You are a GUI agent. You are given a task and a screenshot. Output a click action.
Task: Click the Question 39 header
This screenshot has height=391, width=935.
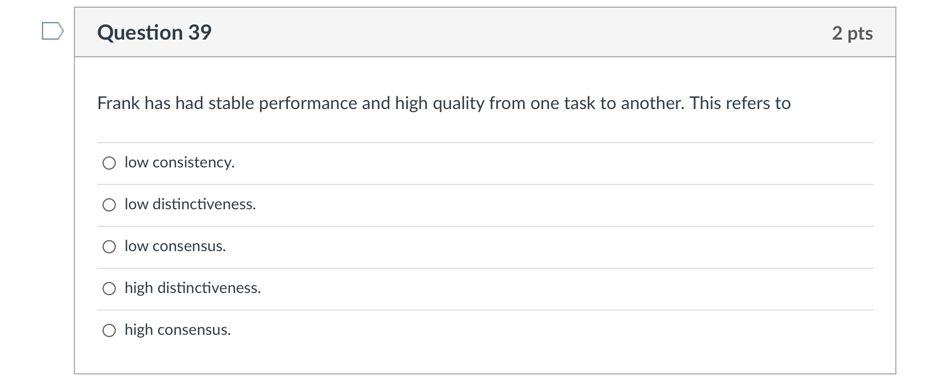154,33
